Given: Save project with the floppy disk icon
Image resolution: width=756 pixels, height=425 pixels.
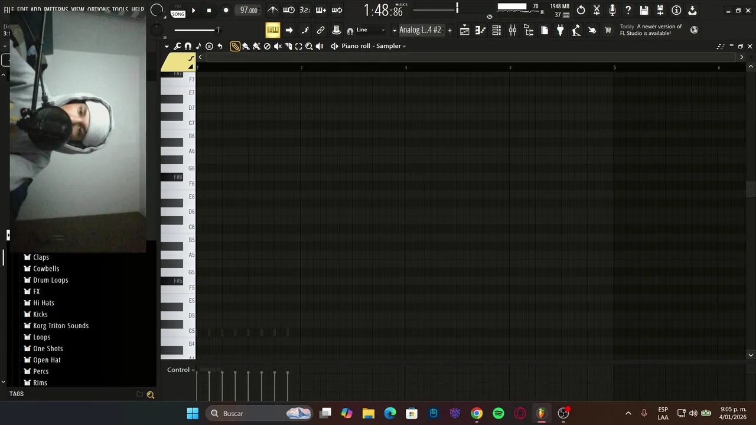Looking at the screenshot, I should coord(644,10).
